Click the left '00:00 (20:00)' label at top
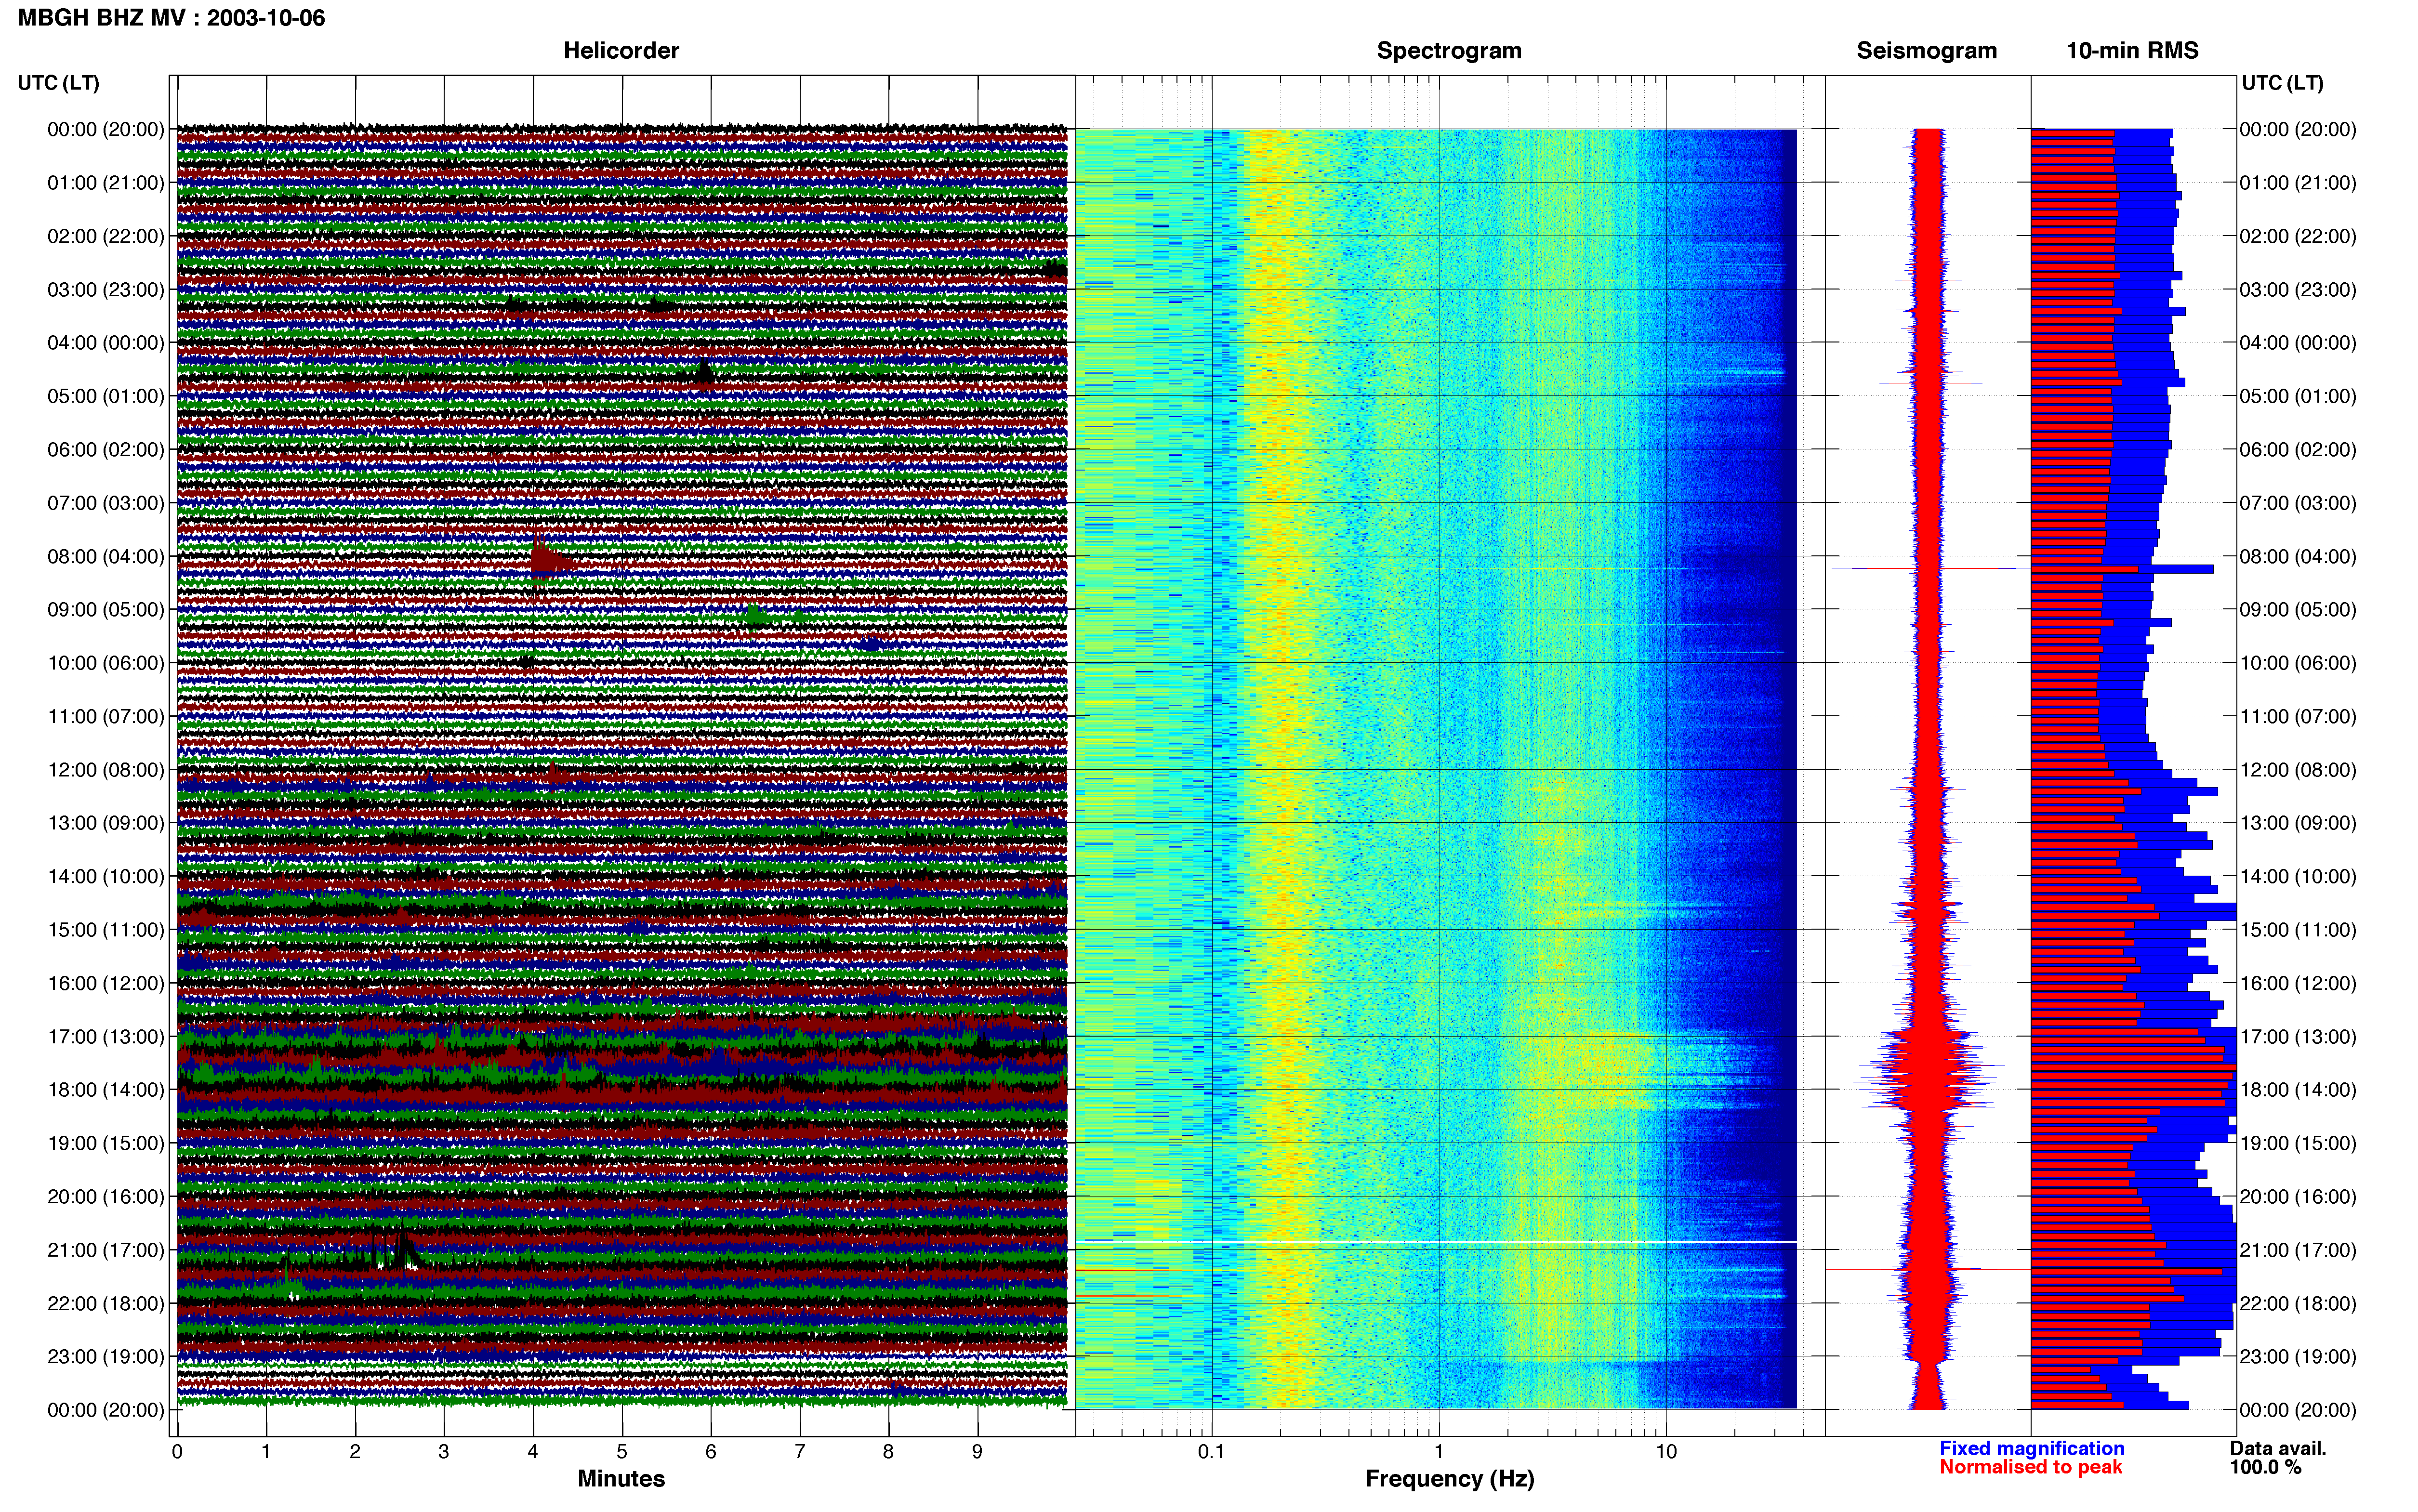 [x=105, y=129]
